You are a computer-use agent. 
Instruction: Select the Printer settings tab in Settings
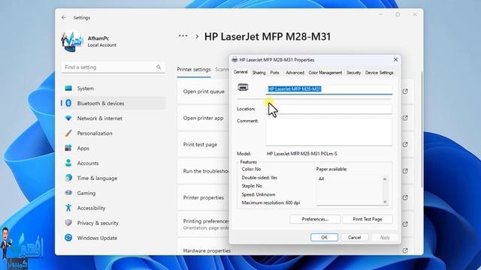tap(194, 70)
